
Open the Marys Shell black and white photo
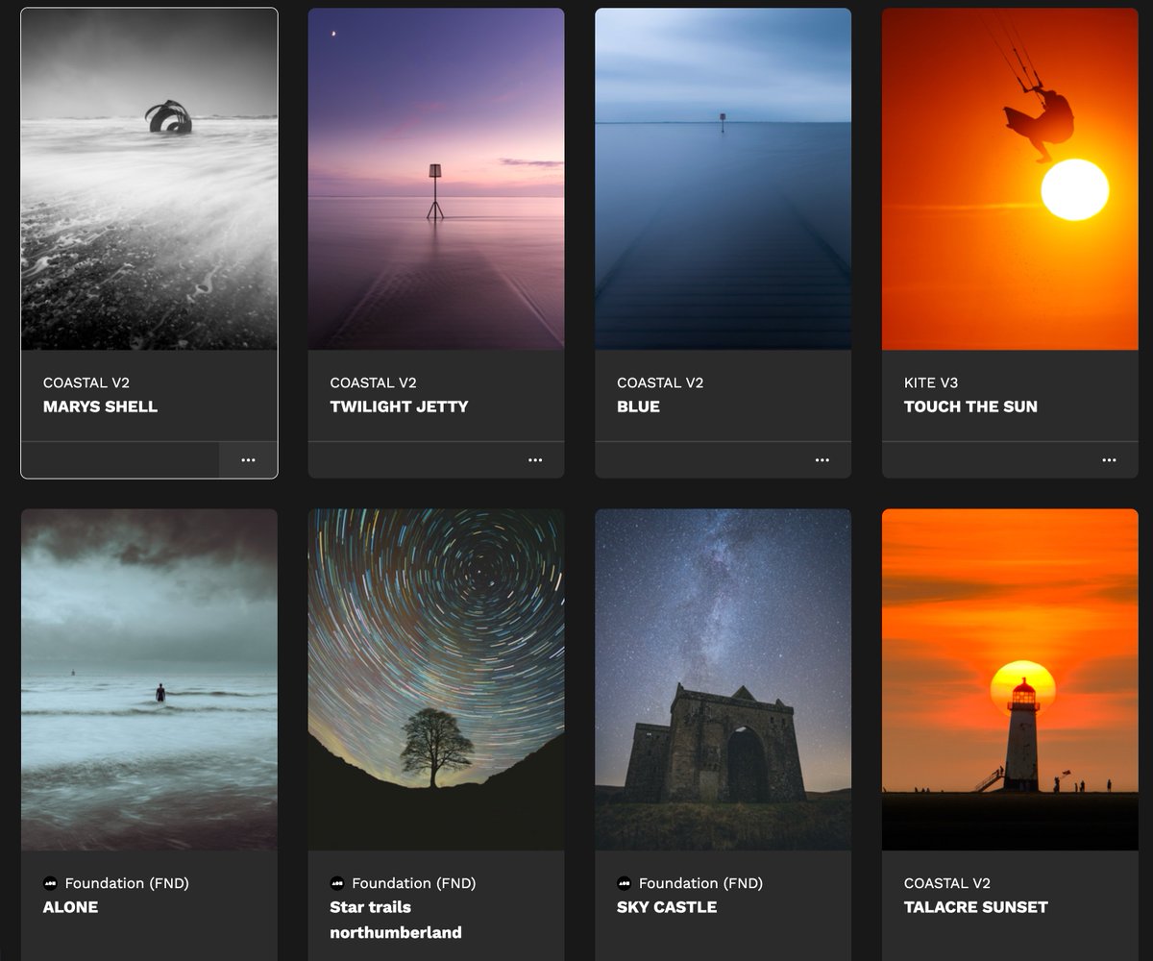pos(149,179)
